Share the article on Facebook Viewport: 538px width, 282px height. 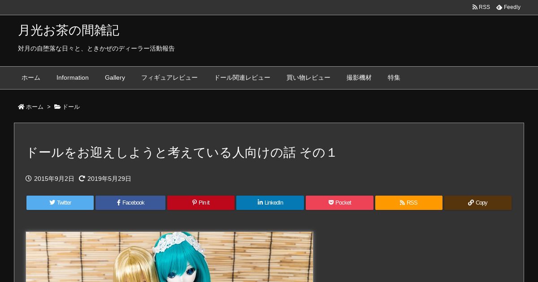130,203
